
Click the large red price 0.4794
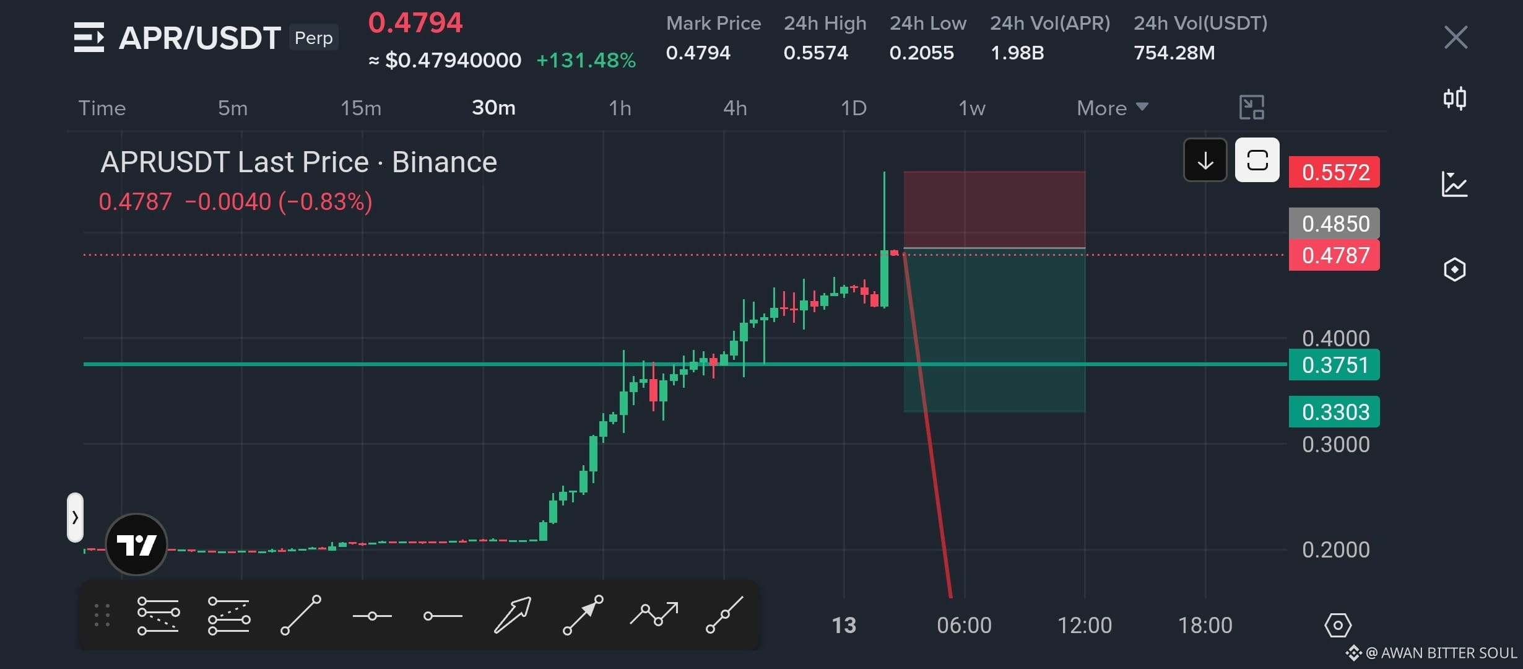click(415, 23)
